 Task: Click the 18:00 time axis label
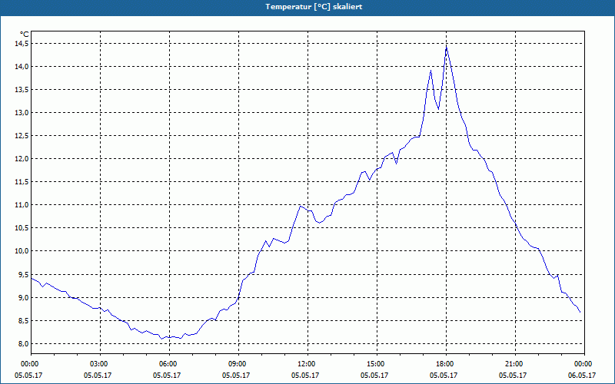[x=446, y=364]
